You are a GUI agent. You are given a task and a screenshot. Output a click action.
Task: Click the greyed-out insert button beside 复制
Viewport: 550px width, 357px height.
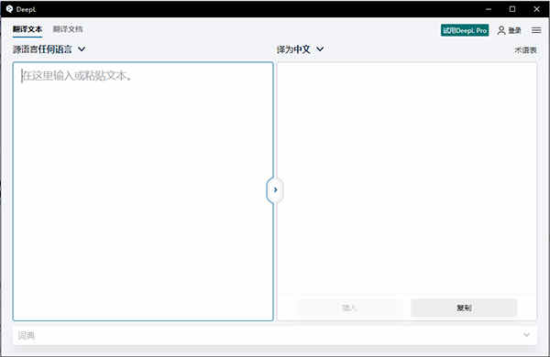point(348,308)
